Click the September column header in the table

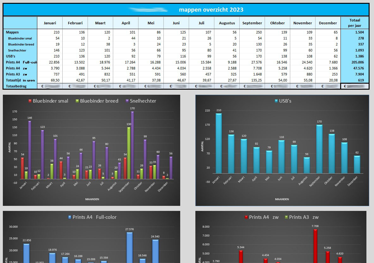252,23
